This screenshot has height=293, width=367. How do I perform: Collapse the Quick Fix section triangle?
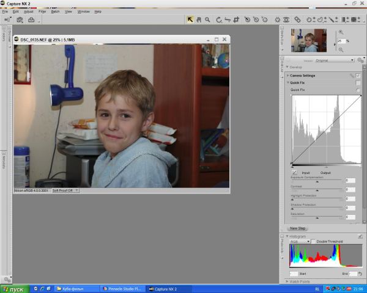[288, 83]
